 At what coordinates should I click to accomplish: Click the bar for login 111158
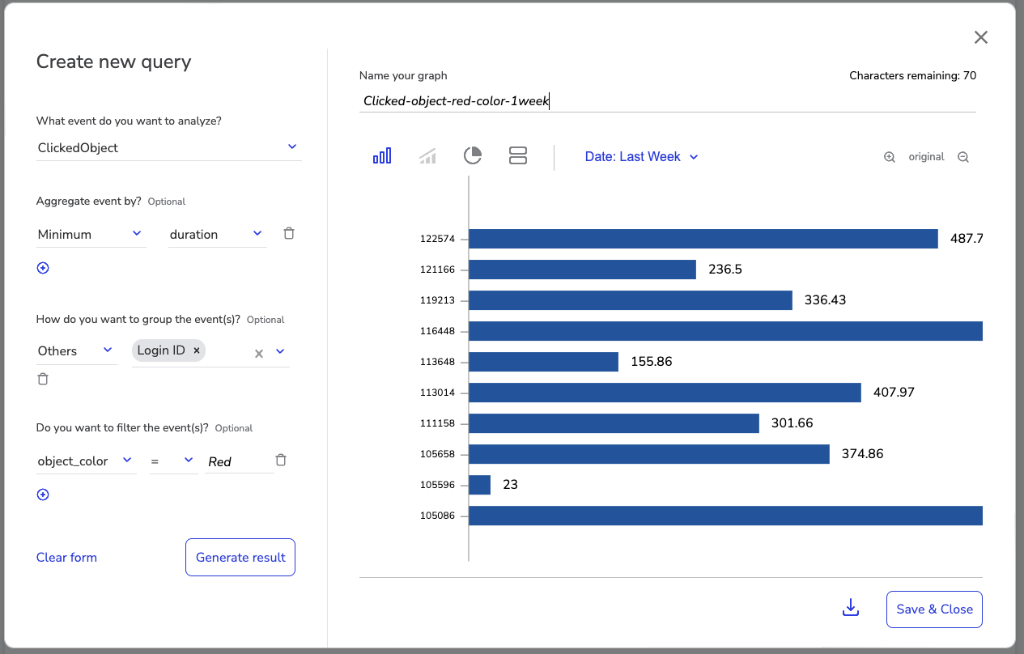point(614,423)
